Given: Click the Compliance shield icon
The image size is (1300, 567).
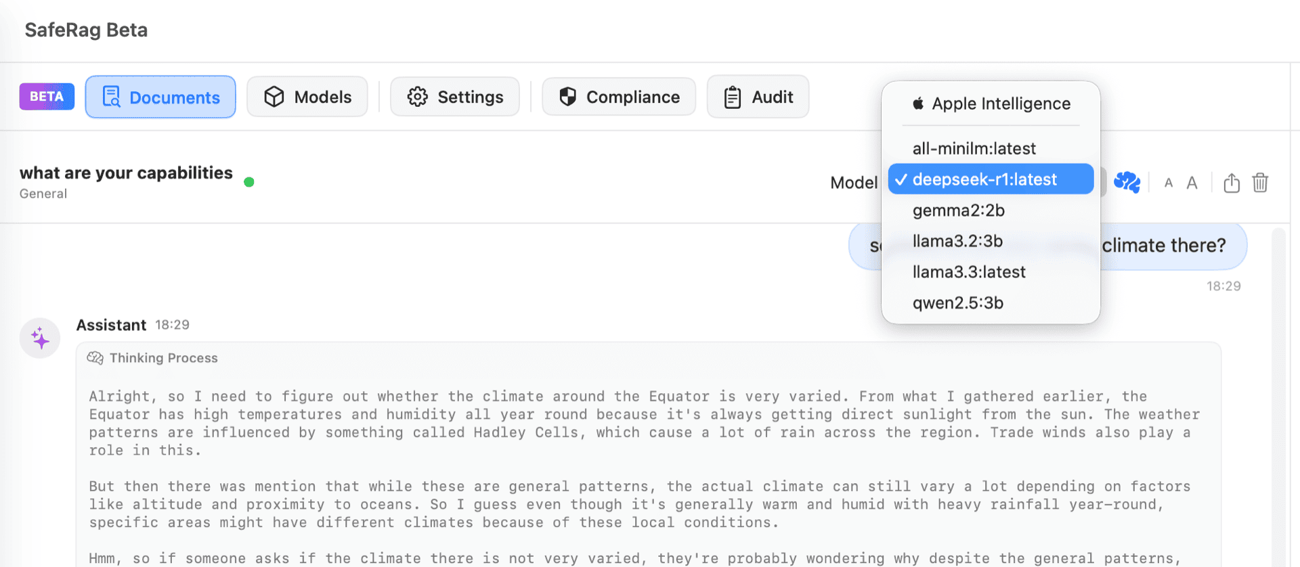Looking at the screenshot, I should tap(568, 97).
